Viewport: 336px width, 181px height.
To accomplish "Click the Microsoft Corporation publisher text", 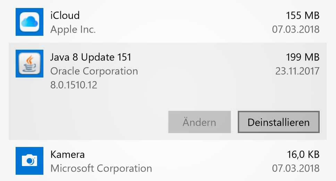I will pyautogui.click(x=101, y=168).
